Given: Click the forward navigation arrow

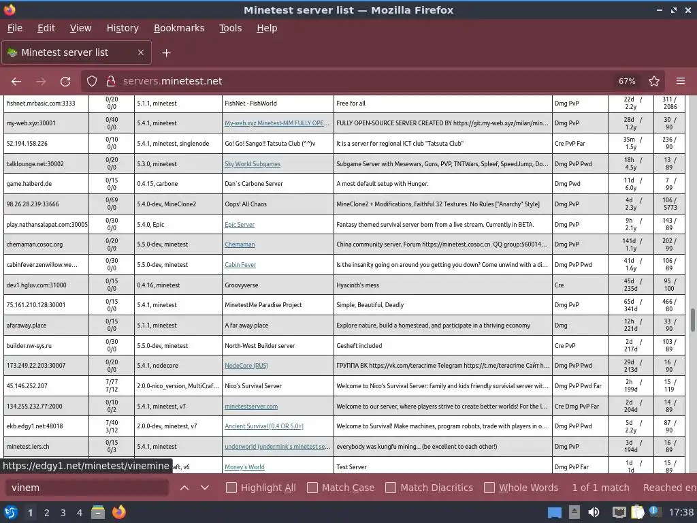Looking at the screenshot, I should point(41,82).
